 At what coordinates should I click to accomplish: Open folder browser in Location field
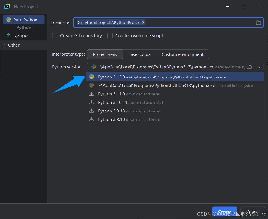click(x=258, y=23)
